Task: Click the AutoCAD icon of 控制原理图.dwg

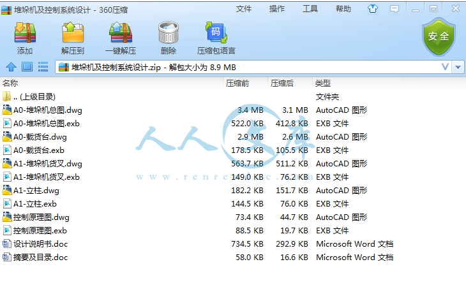Action: click(x=7, y=217)
